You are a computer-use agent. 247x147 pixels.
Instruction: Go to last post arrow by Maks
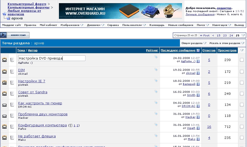tap(198, 139)
